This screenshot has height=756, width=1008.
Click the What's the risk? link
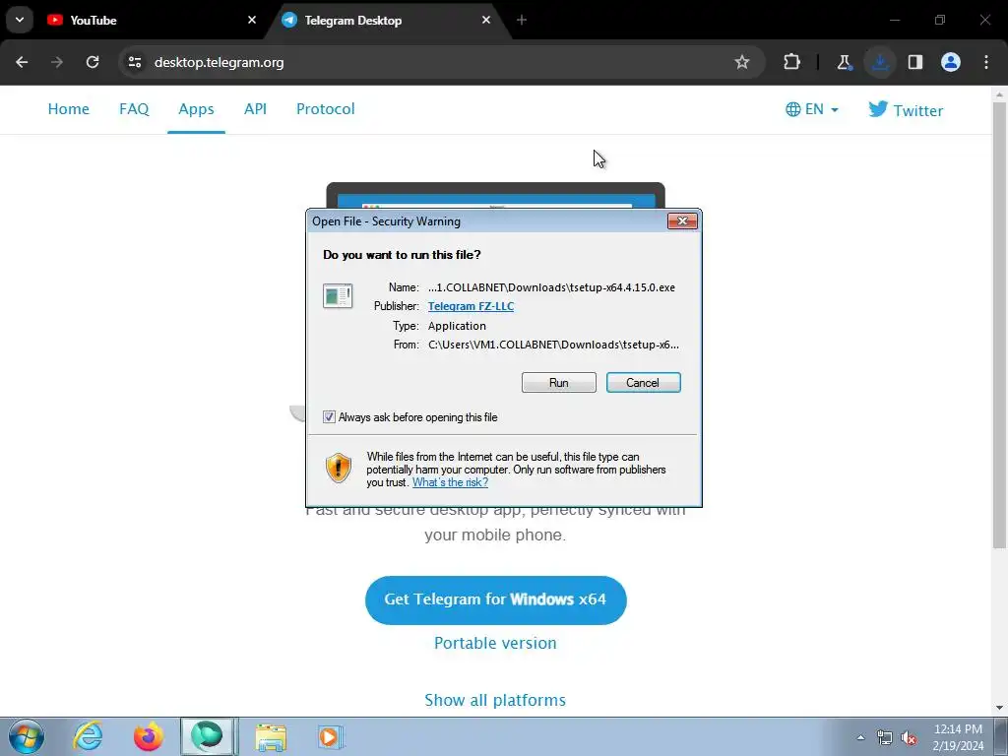(450, 482)
